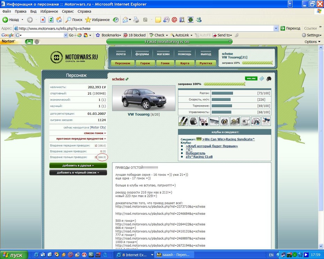Click the магазин navigation link
The height and width of the screenshot is (259, 324).
point(163,54)
